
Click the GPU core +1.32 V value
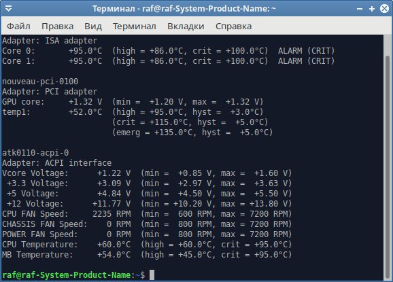pos(86,102)
